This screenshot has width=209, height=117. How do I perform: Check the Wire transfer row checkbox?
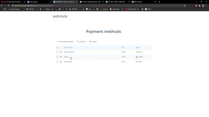click(x=57, y=62)
